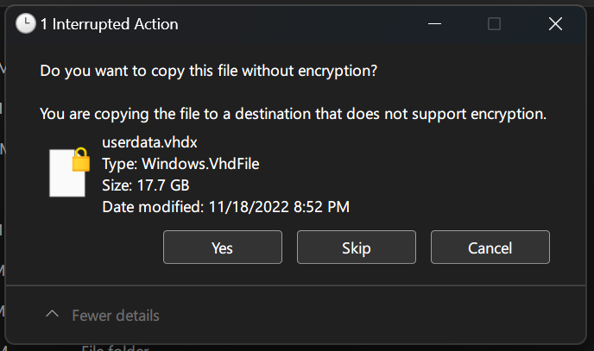Maximize the dialog window

pyautogui.click(x=494, y=24)
